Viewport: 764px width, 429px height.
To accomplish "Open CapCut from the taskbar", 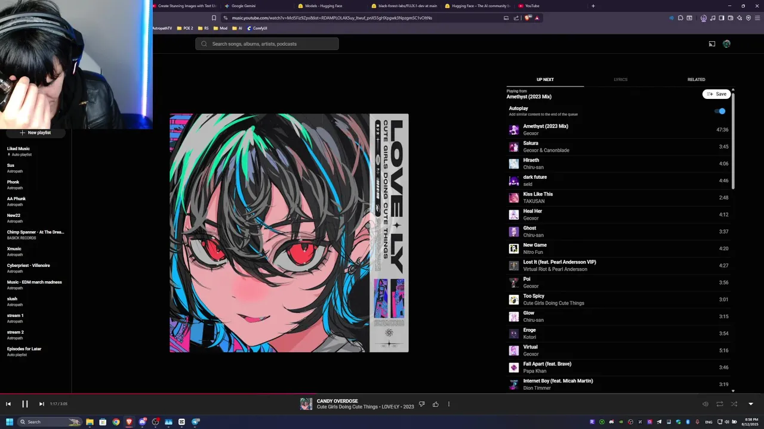I will click(181, 422).
